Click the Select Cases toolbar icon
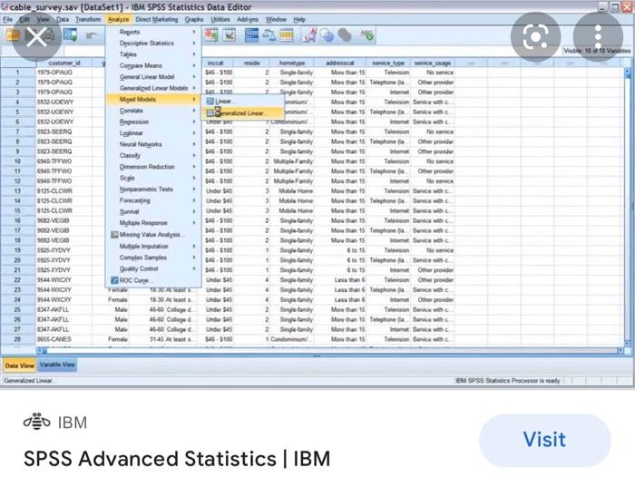 [x=287, y=35]
